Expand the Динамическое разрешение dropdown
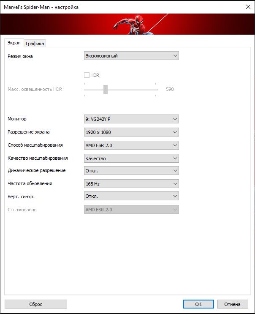This screenshot has width=255, height=314. (131, 171)
